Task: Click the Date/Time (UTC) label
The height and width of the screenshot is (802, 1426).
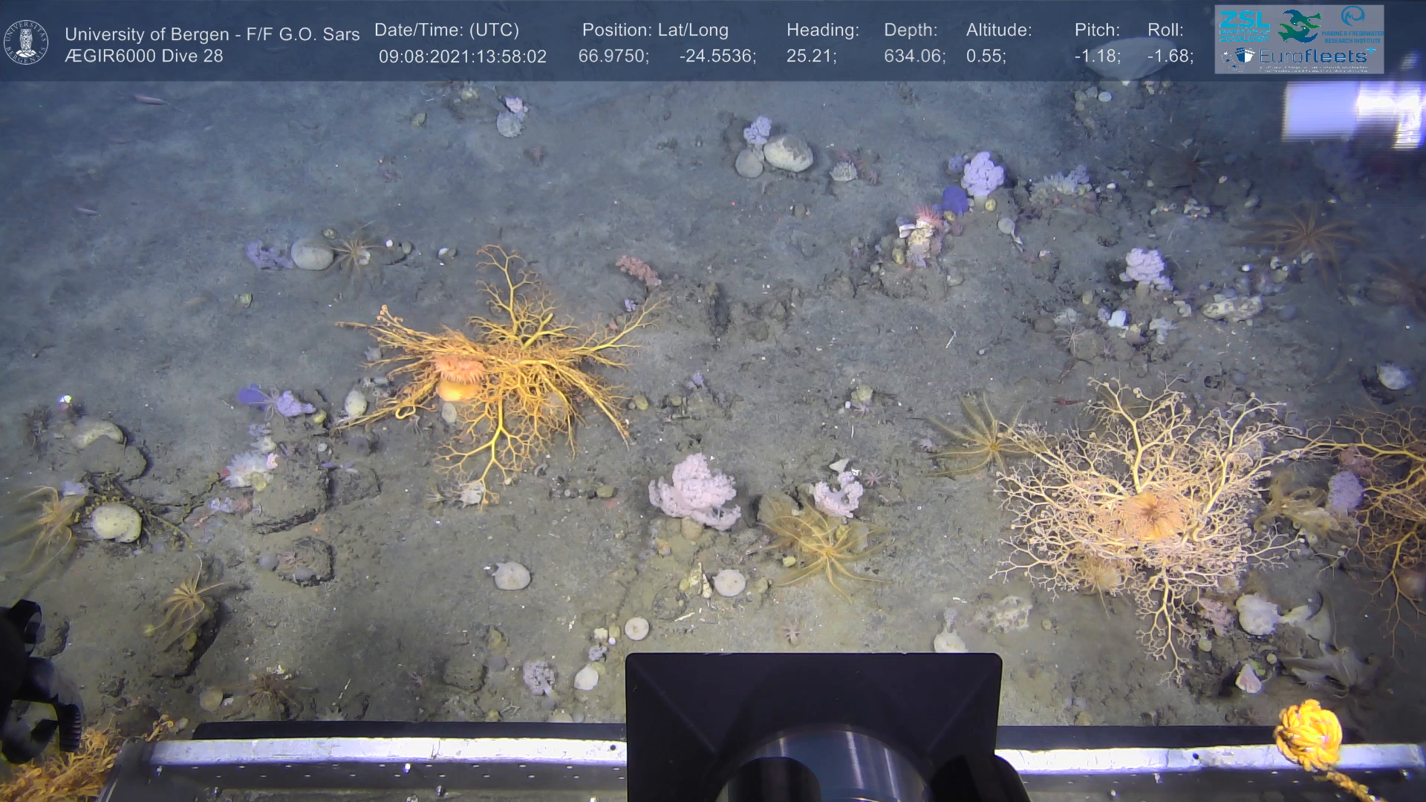Action: [446, 30]
